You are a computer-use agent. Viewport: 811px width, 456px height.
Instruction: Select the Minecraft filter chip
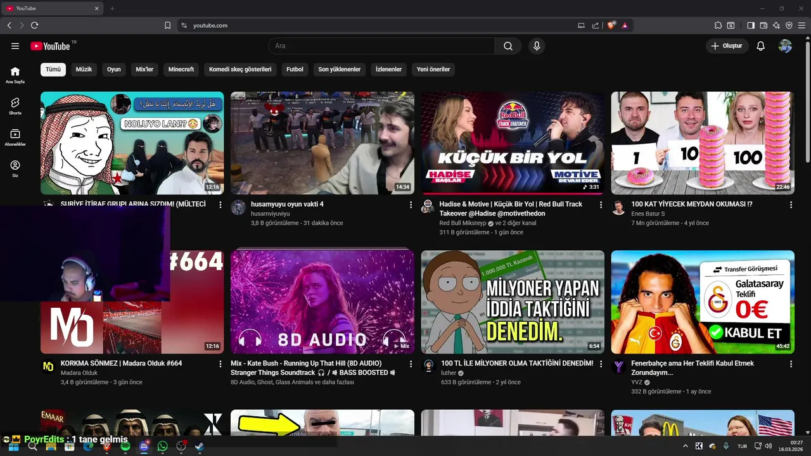181,69
